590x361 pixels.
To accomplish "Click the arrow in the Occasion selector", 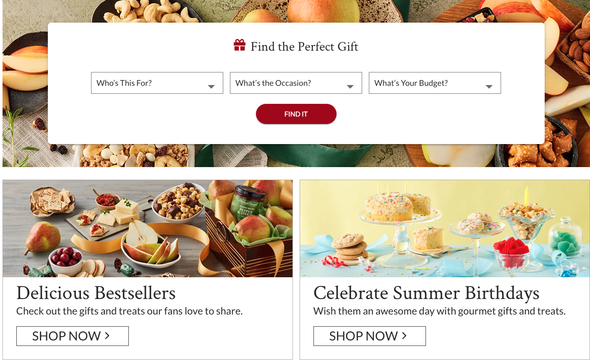I will tap(350, 87).
